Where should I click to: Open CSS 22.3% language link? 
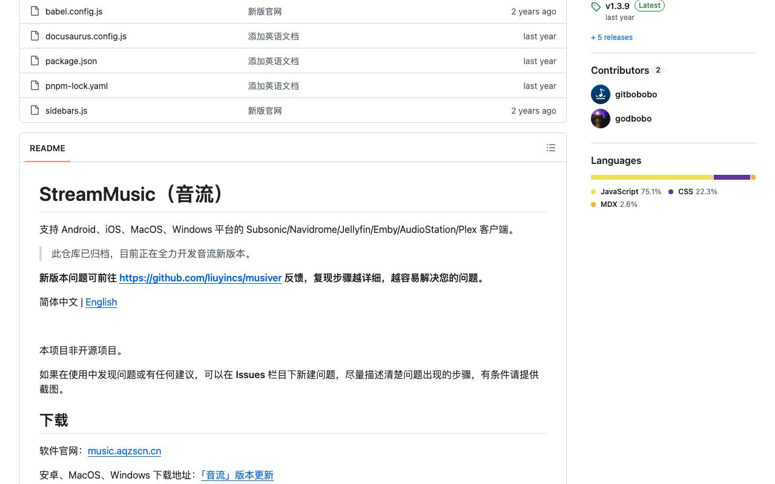[693, 192]
